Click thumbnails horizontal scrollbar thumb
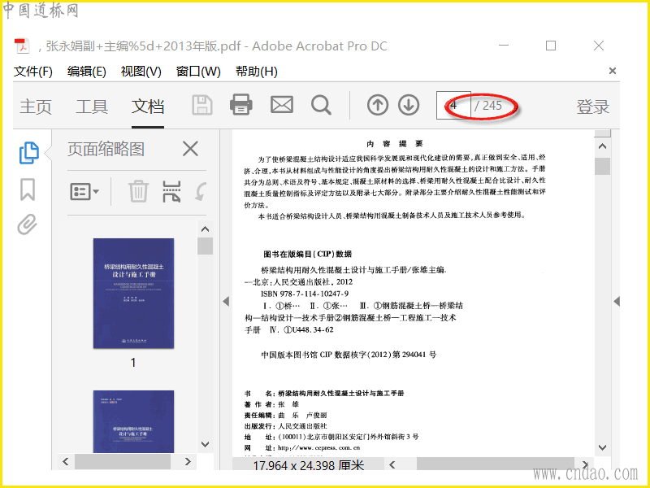 coord(123,461)
